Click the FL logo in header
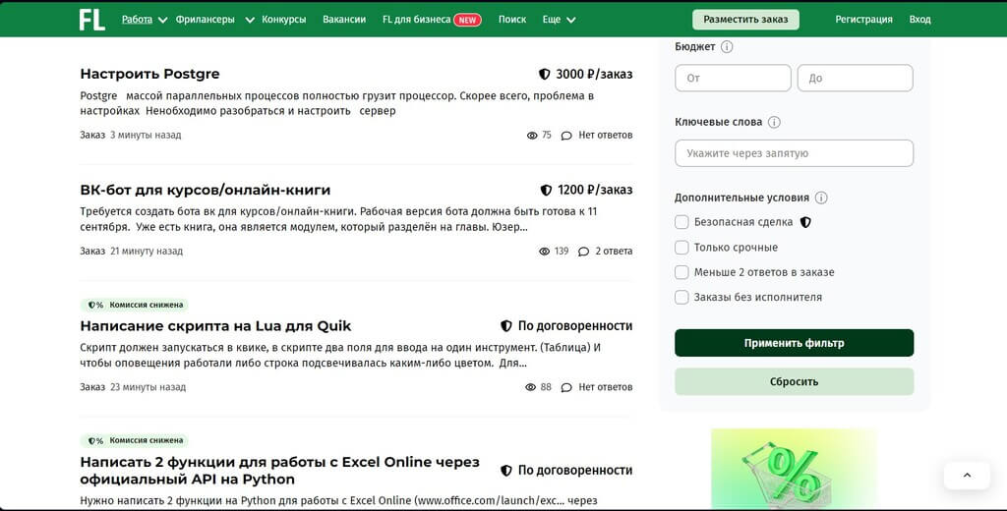1007x511 pixels. tap(91, 20)
